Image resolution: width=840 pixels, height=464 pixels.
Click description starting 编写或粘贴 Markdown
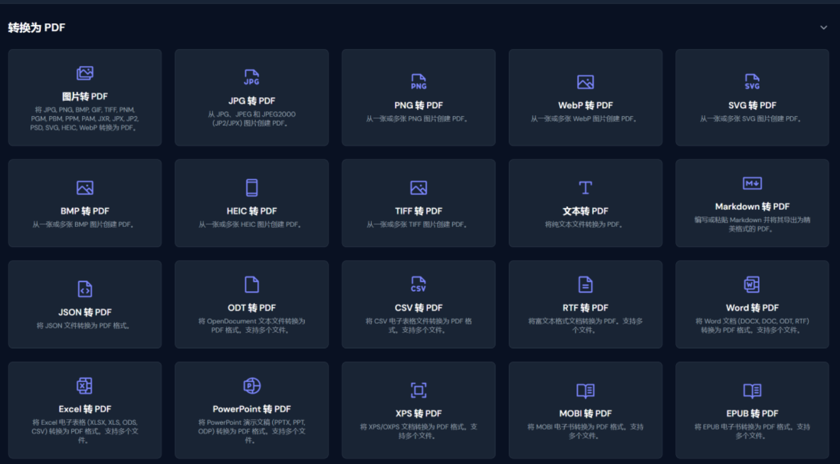pyautogui.click(x=752, y=224)
